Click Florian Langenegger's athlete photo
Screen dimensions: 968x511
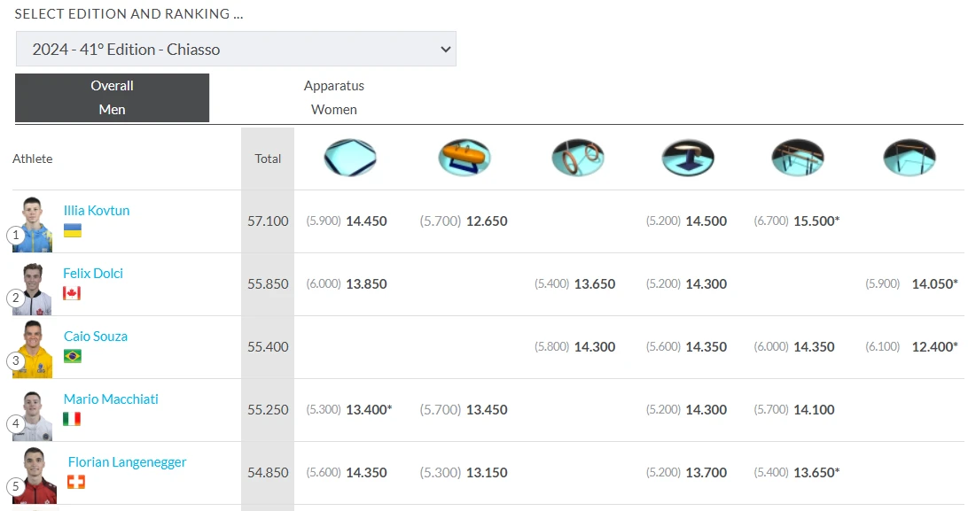(34, 474)
